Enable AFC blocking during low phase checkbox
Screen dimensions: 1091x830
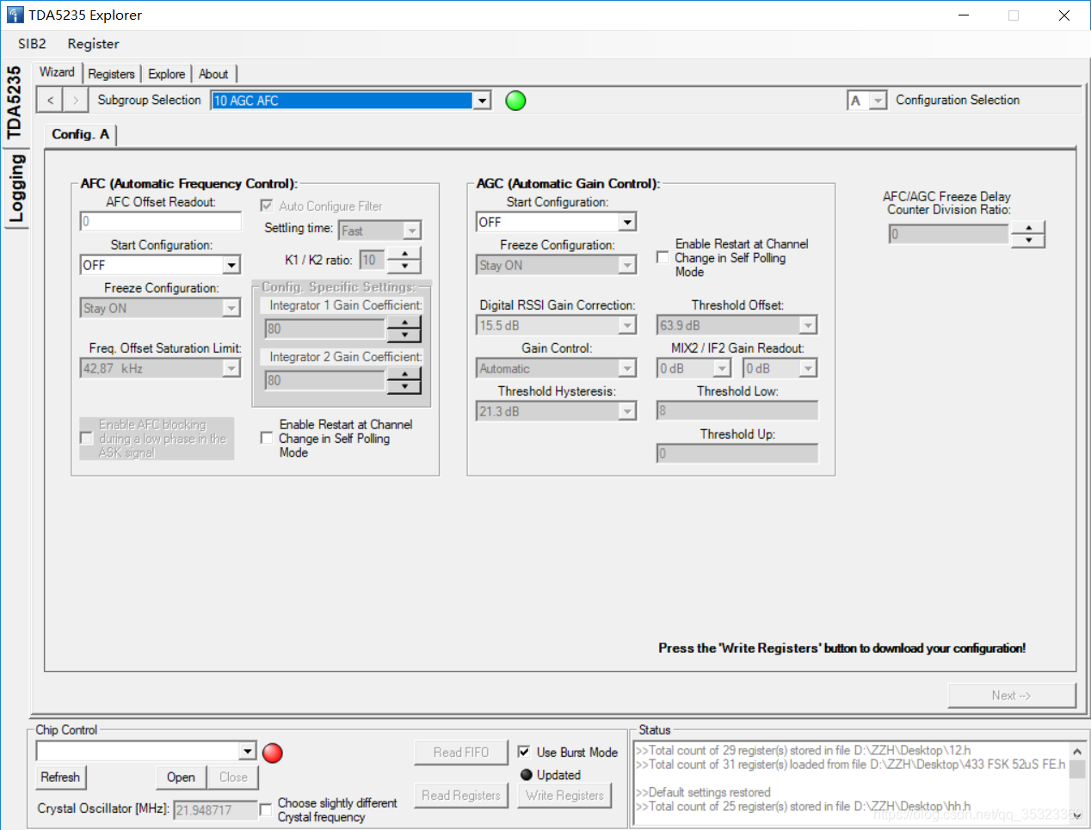[x=86, y=439]
